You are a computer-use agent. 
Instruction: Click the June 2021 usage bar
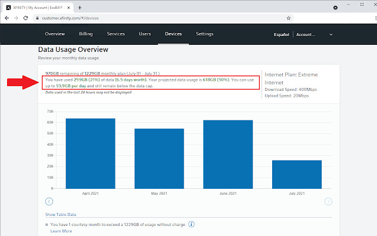click(x=228, y=154)
